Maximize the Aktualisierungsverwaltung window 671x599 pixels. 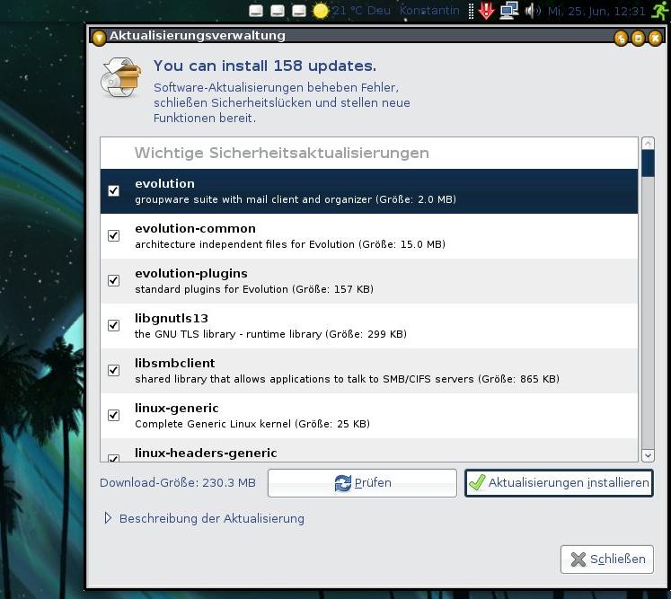(638, 38)
